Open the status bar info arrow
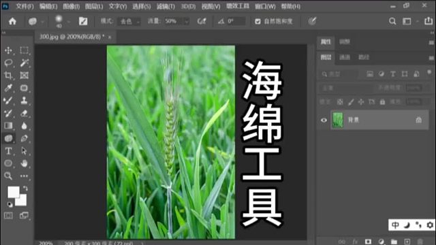 point(142,243)
